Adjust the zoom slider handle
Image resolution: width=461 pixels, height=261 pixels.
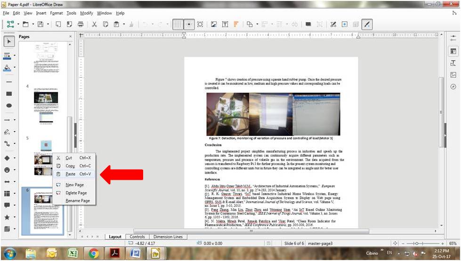[417, 244]
